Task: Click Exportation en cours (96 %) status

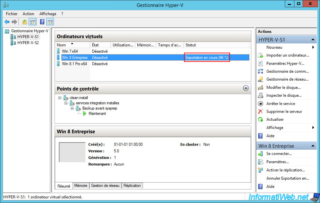Action: click(x=207, y=58)
